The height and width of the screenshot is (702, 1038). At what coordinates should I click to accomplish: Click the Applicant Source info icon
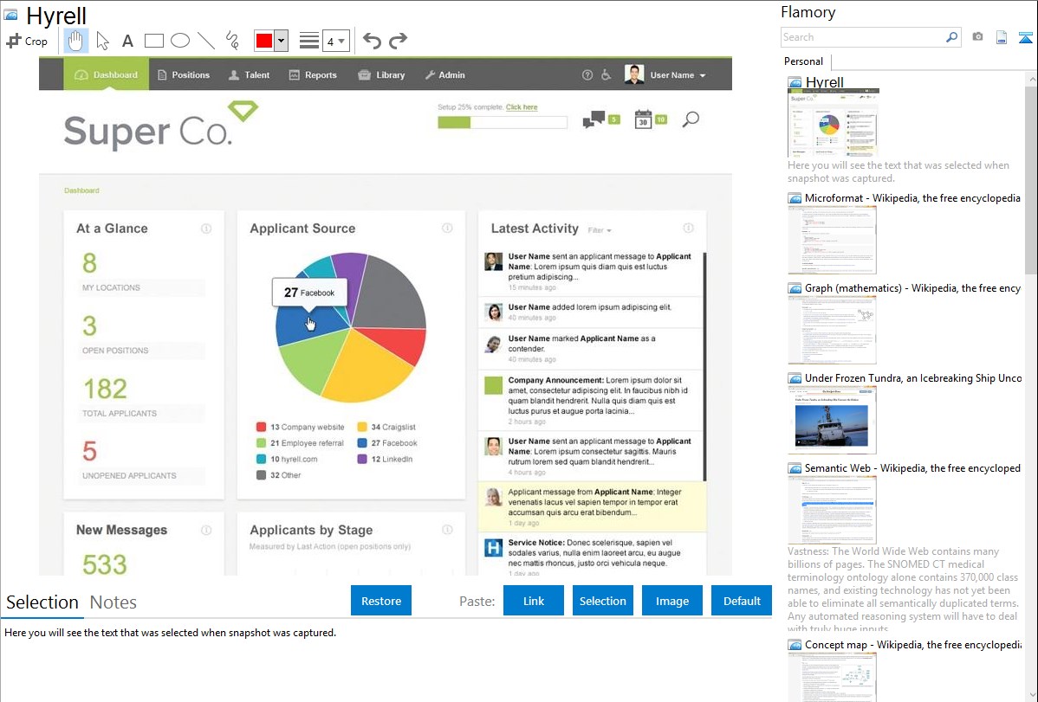pos(447,229)
